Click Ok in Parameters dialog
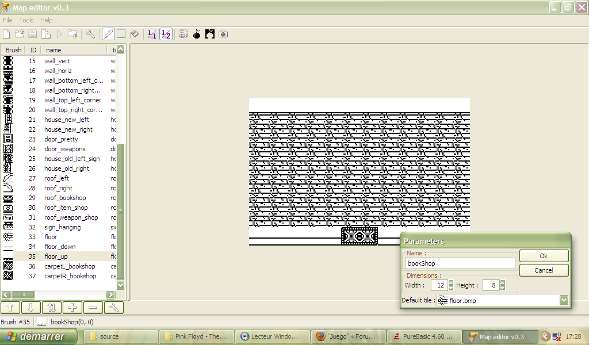The height and width of the screenshot is (345, 589). 544,256
